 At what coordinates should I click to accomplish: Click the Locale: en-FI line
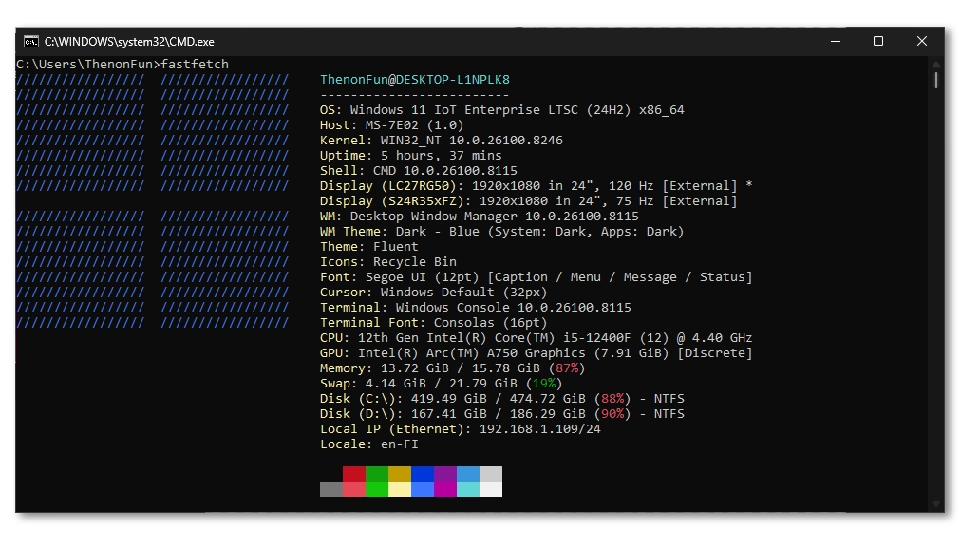click(369, 444)
